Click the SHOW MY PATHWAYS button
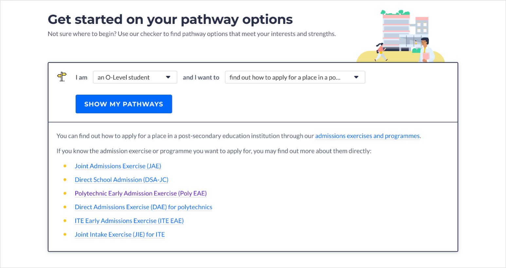 [x=124, y=104]
